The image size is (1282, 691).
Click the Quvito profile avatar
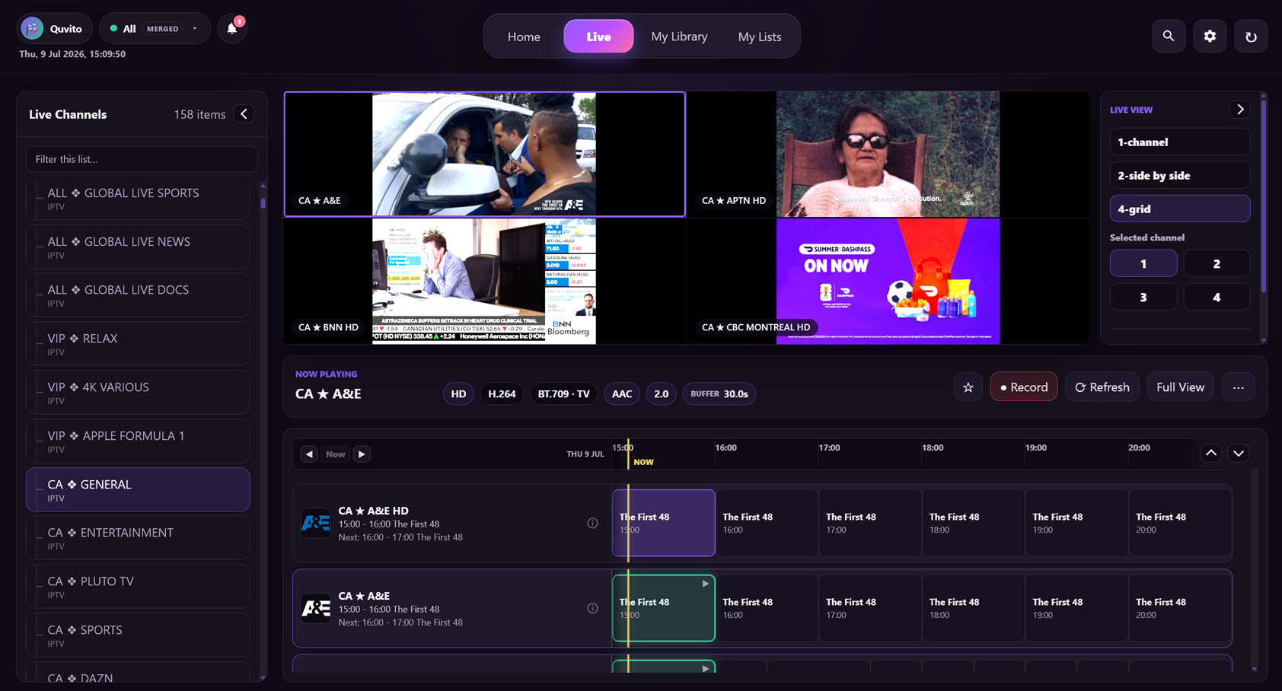click(x=32, y=29)
